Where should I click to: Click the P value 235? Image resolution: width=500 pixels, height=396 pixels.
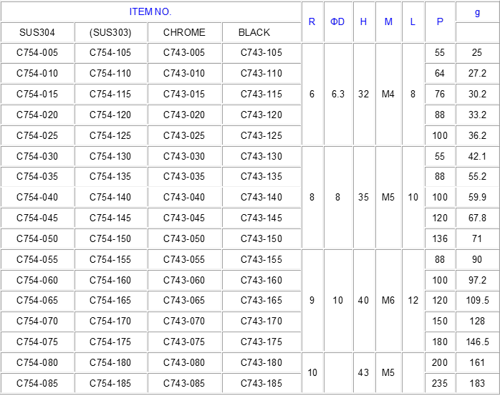(x=440, y=383)
